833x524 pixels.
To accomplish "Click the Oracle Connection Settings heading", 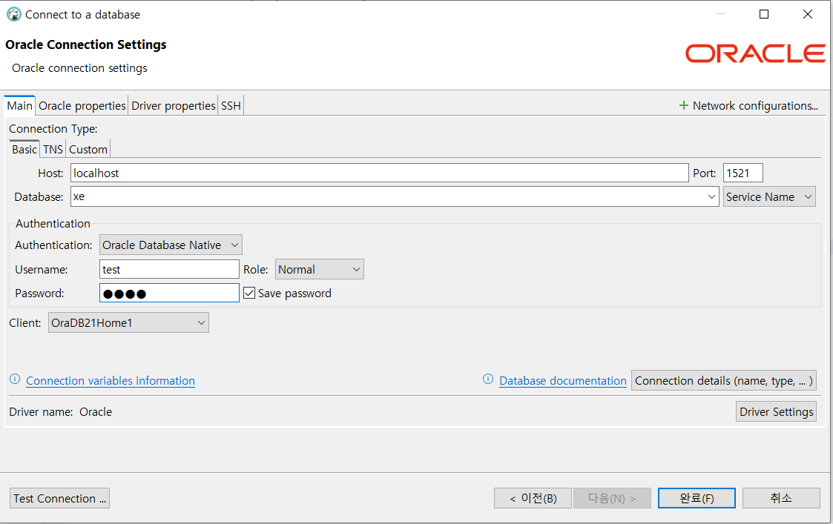I will pos(85,44).
